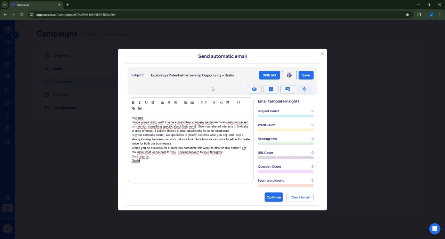This screenshot has width=445, height=239.
Task: Click the envelope test email icon
Action: click(x=288, y=89)
